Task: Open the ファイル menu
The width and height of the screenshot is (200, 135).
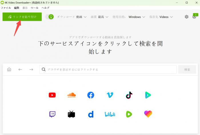Action: [x=6, y=8]
